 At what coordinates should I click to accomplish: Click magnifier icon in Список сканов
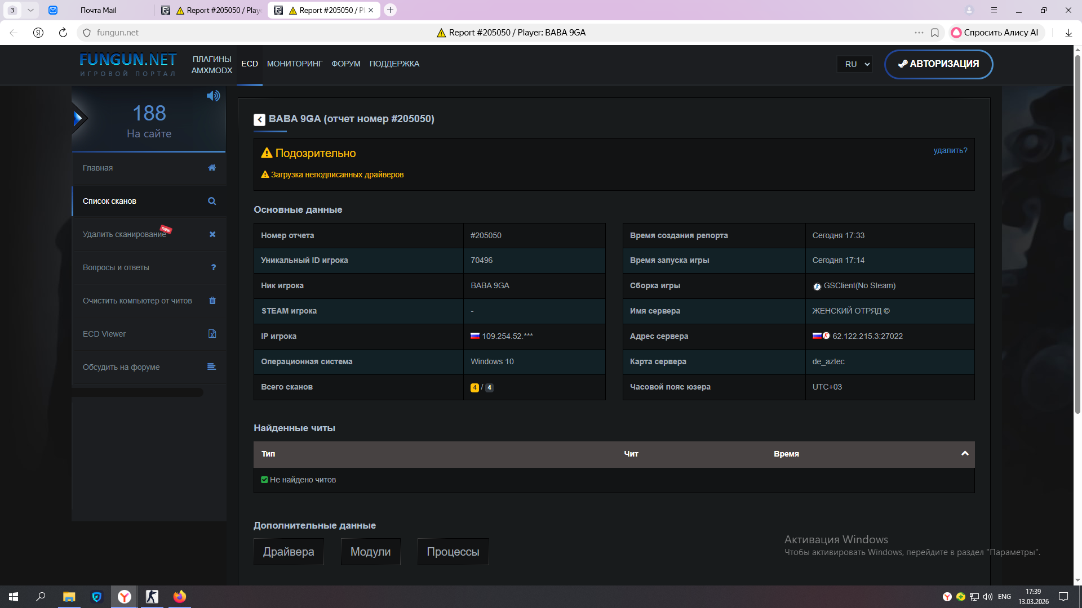pyautogui.click(x=212, y=201)
